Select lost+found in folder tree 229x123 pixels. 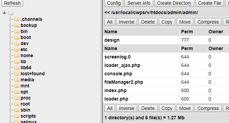[33, 74]
